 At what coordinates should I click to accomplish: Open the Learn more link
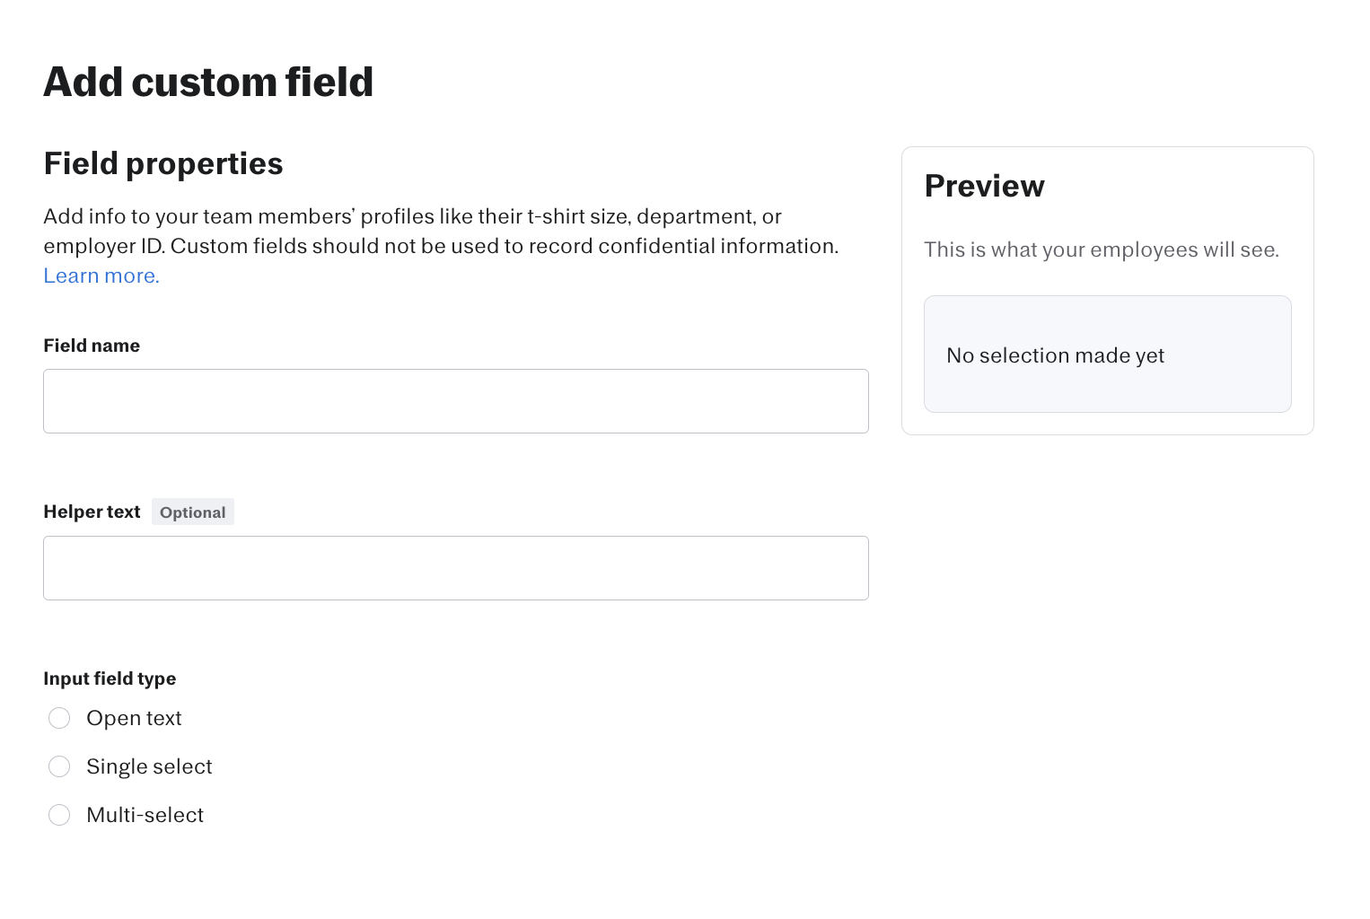(101, 276)
